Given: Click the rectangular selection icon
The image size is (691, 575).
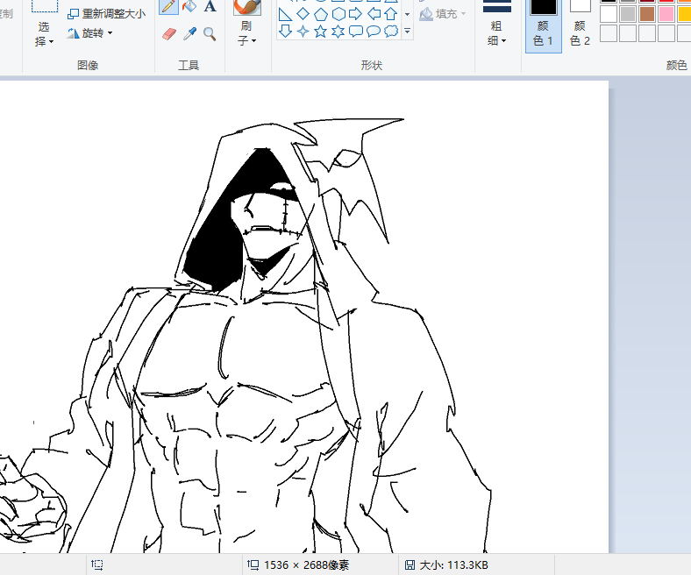Looking at the screenshot, I should pos(45,6).
